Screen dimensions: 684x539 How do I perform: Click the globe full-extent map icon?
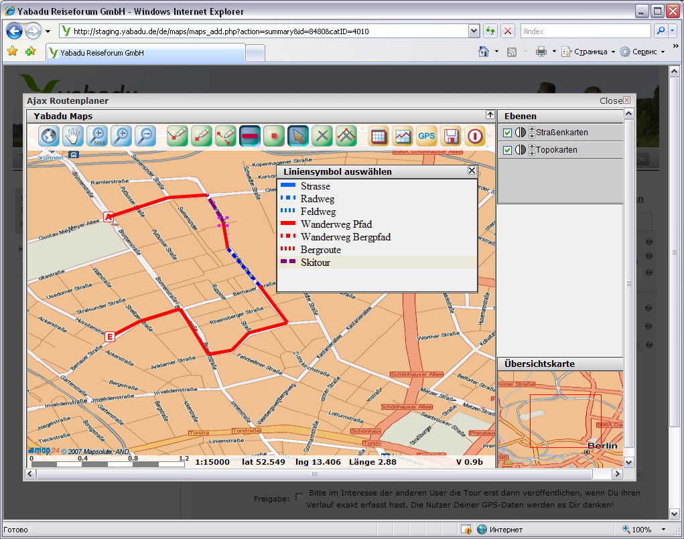click(49, 136)
